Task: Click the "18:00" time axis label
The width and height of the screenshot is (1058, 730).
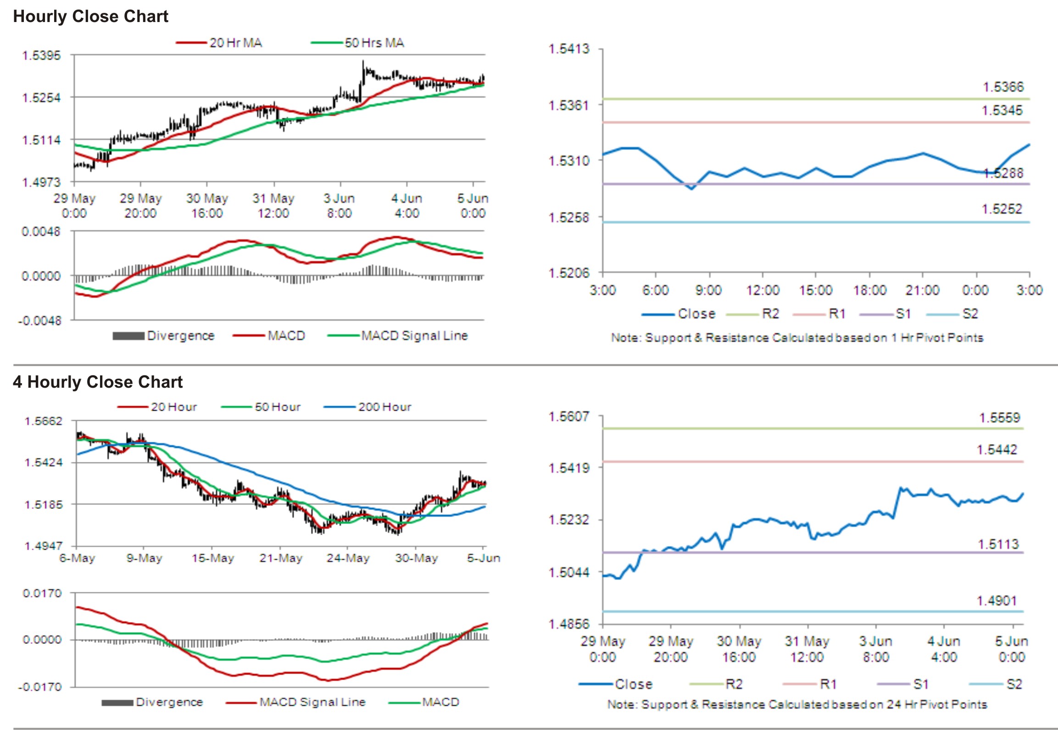Action: (869, 290)
